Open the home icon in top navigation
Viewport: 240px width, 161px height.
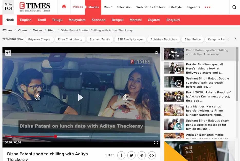click(x=64, y=7)
